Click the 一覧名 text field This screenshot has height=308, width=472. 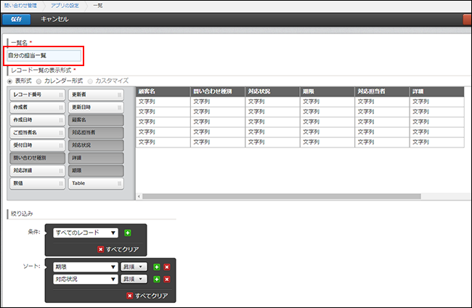pyautogui.click(x=44, y=55)
